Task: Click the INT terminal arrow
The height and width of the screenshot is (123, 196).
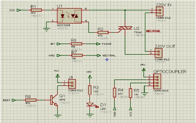Action: click(x=59, y=44)
